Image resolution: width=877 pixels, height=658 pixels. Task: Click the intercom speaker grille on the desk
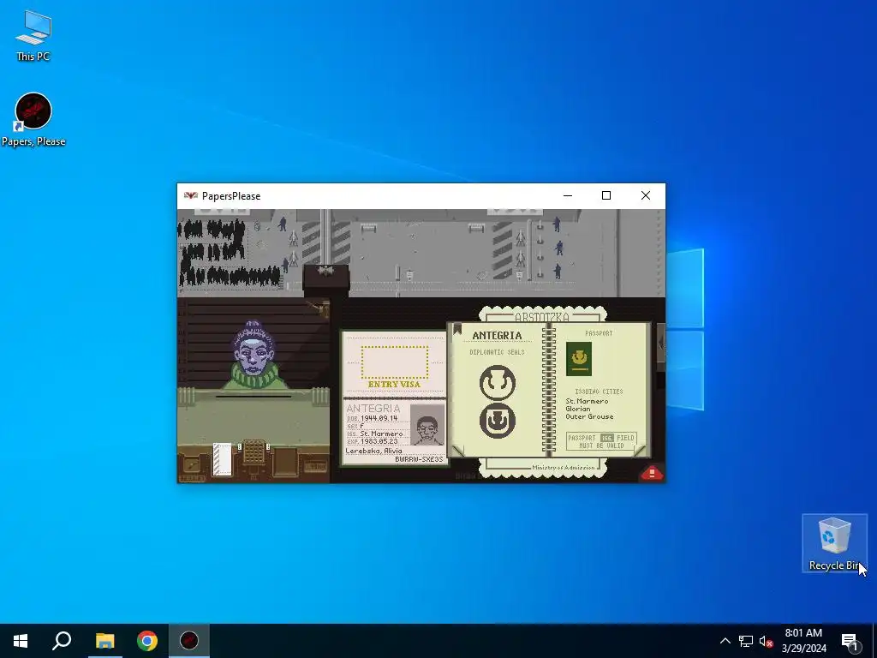(254, 451)
